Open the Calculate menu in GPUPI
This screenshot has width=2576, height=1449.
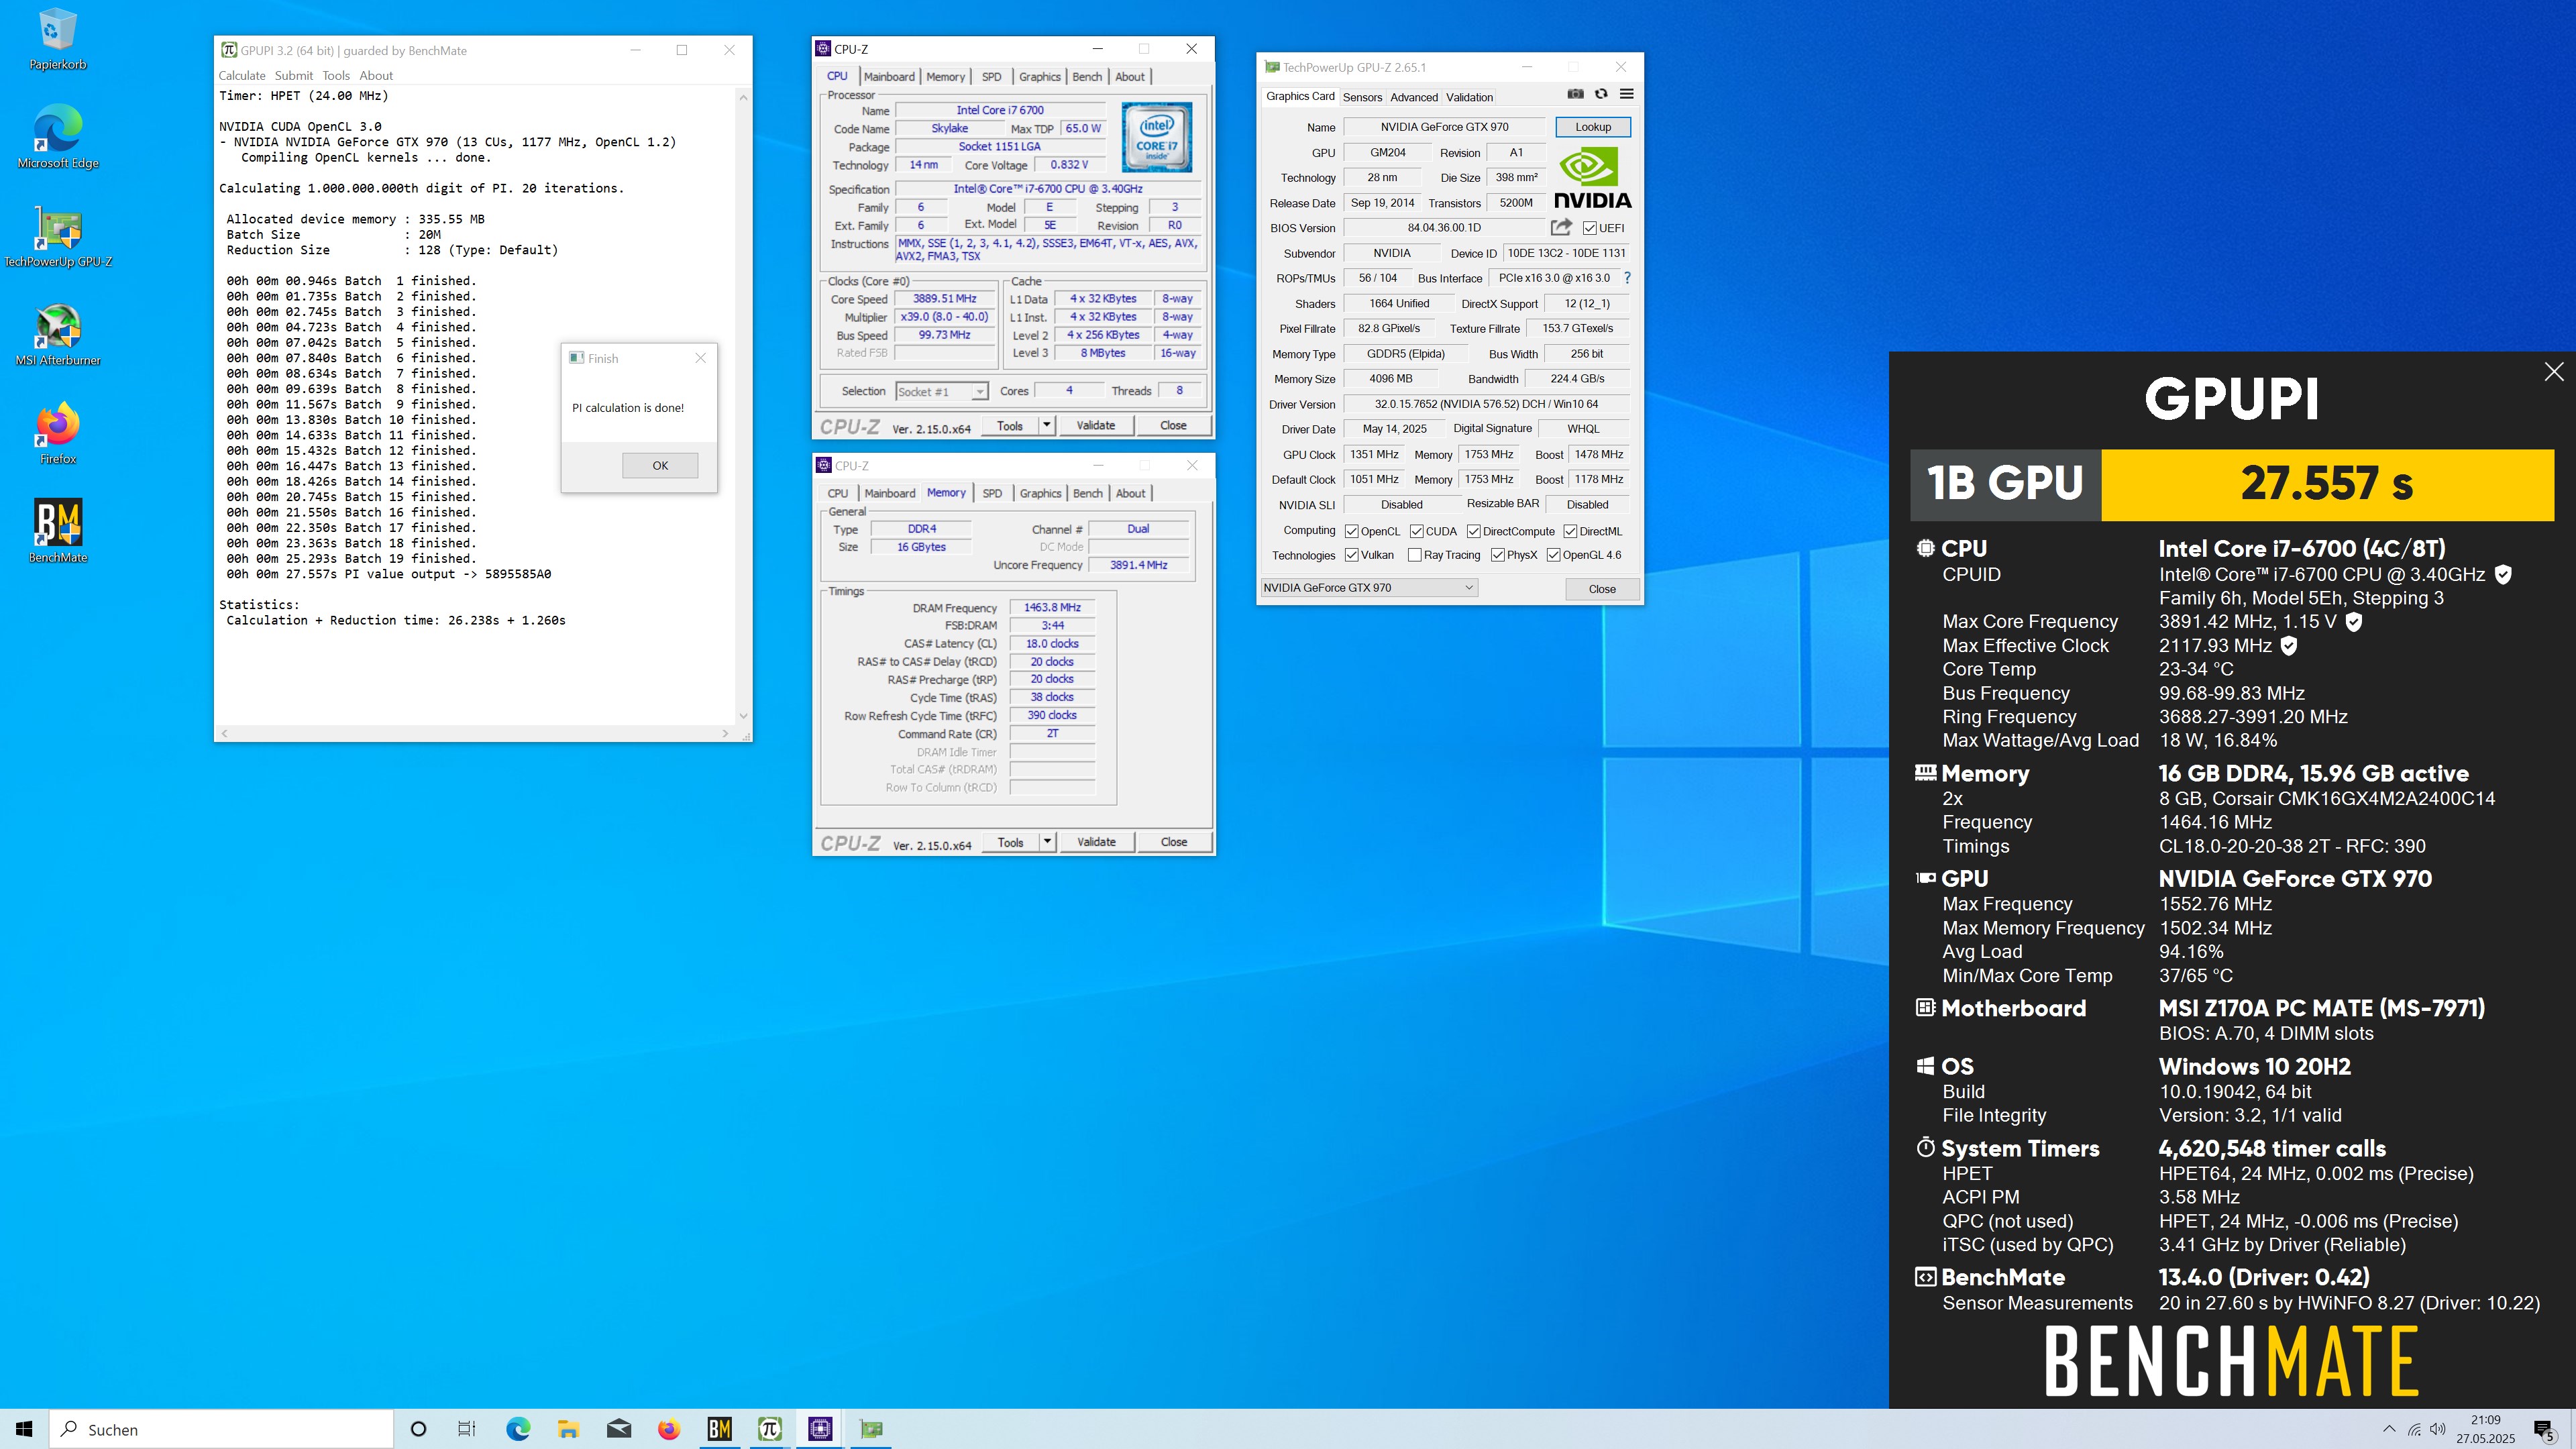click(242, 75)
